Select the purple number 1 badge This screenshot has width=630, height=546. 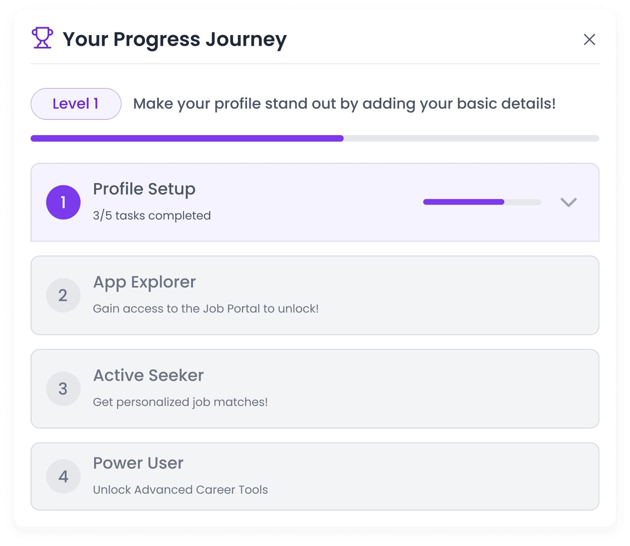tap(63, 202)
